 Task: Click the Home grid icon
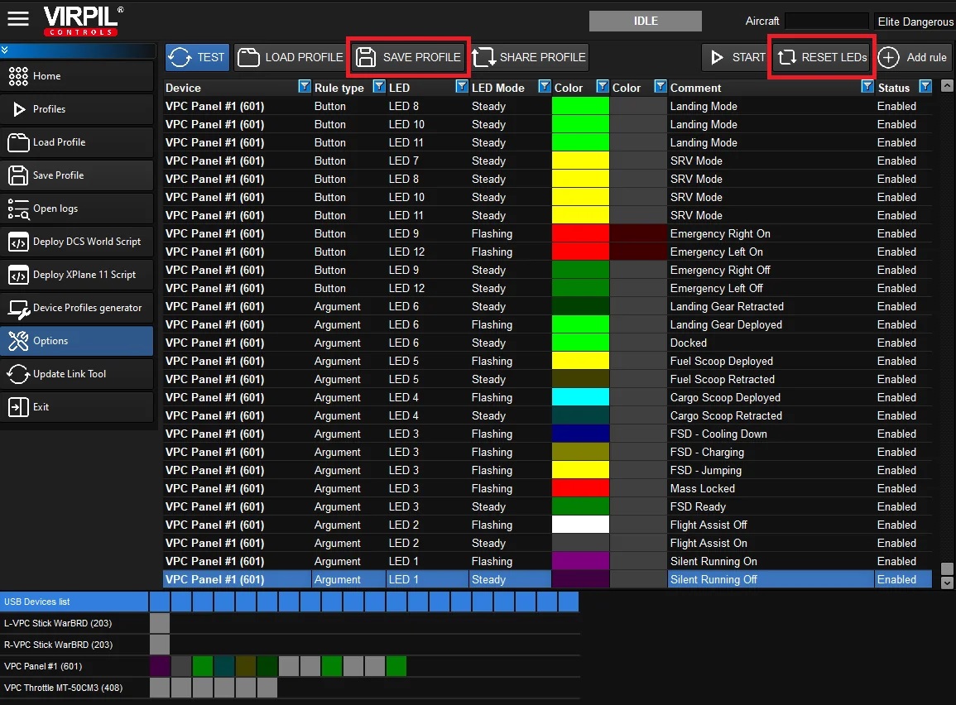tap(17, 76)
